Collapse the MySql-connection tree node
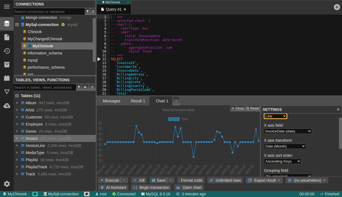 [x=17, y=25]
